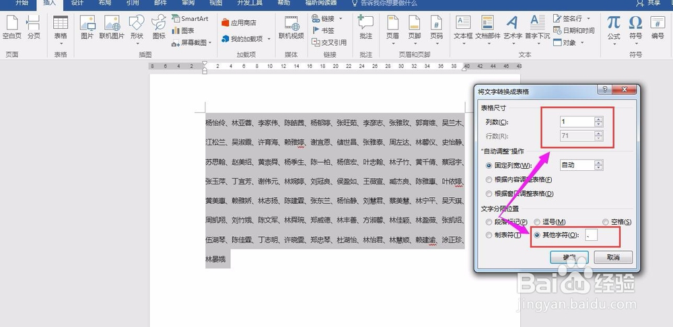
Task: Cancel the dialog with 取消
Action: pyautogui.click(x=613, y=258)
